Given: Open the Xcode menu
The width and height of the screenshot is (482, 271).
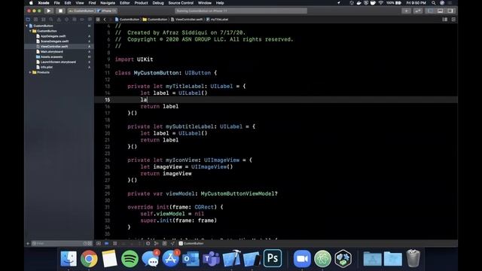Looking at the screenshot, I should click(44, 3).
